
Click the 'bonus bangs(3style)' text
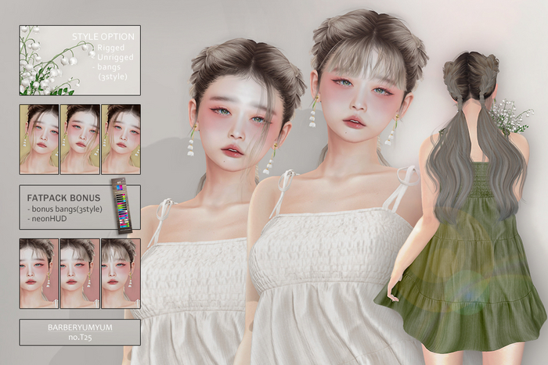click(x=67, y=209)
